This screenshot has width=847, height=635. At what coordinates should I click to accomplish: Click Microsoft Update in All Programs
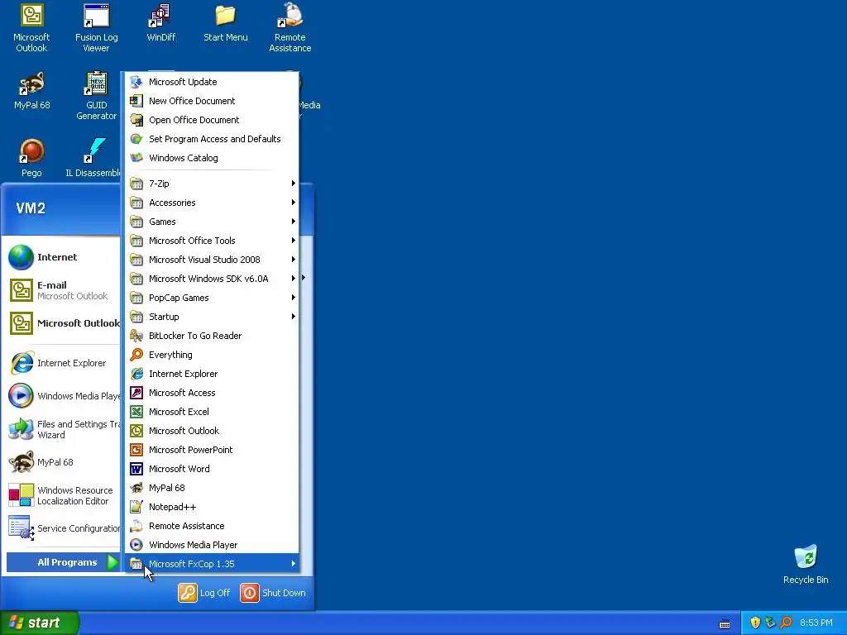coord(212,82)
